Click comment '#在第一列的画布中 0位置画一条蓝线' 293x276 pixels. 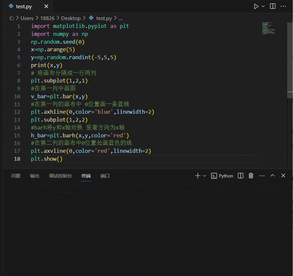click(80, 104)
